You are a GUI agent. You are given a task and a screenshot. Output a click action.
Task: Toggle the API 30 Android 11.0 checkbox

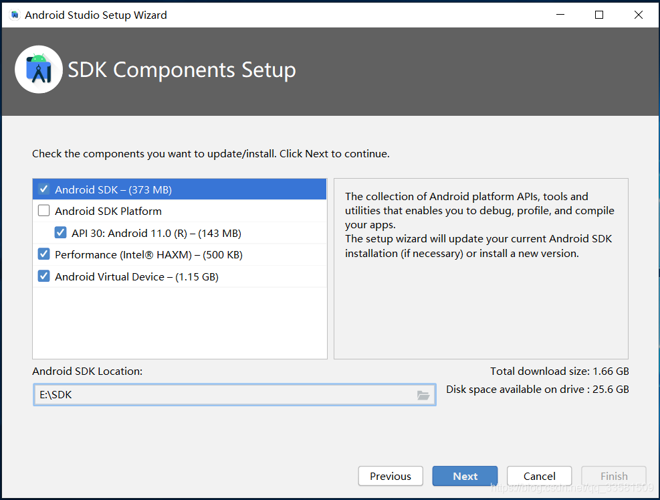click(61, 232)
